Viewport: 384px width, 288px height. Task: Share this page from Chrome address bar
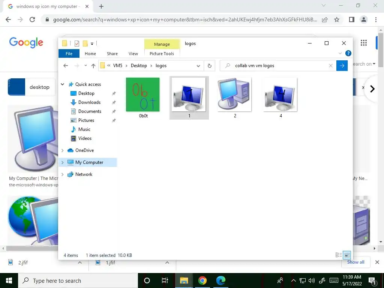pyautogui.click(x=325, y=19)
